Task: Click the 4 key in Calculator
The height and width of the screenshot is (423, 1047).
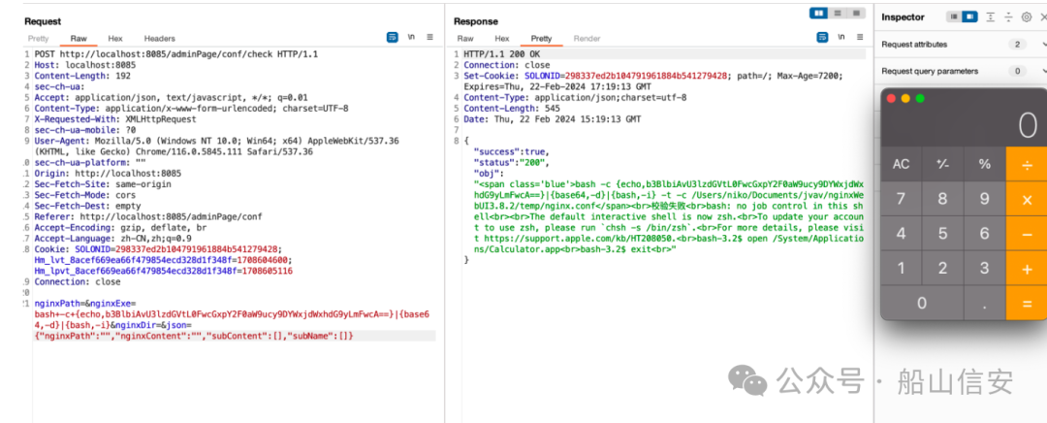Action: click(x=901, y=233)
